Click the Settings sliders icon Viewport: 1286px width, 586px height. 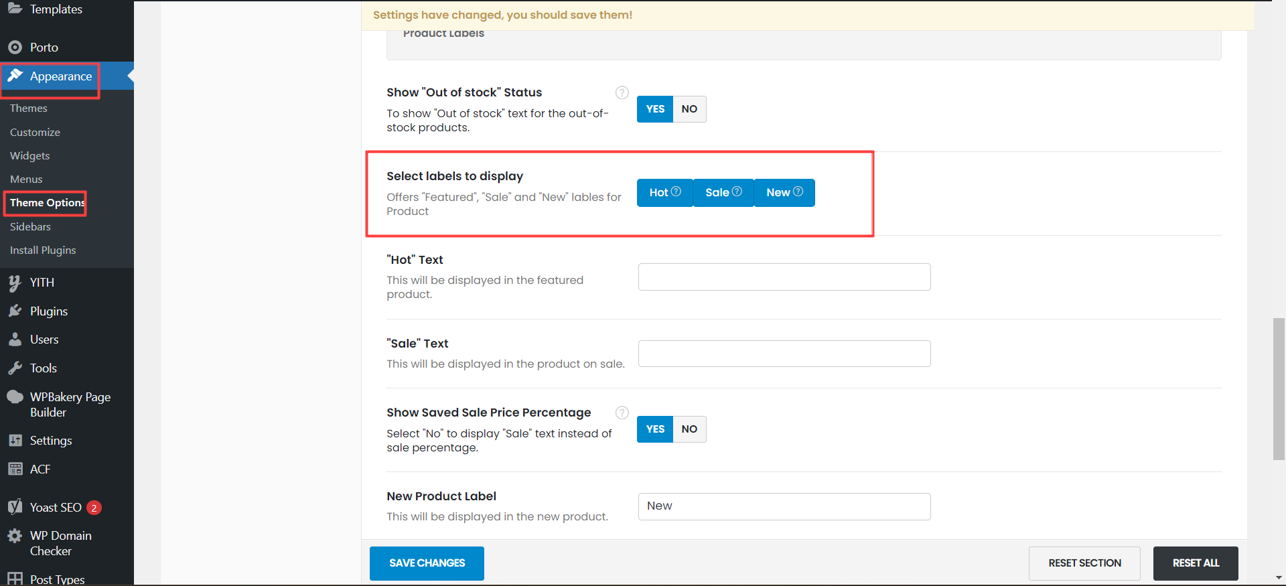tap(15, 440)
